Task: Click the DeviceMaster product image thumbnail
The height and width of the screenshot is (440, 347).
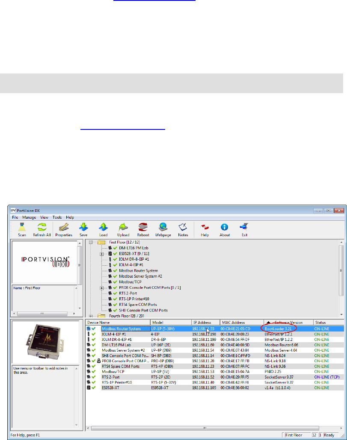Action: click(x=45, y=342)
